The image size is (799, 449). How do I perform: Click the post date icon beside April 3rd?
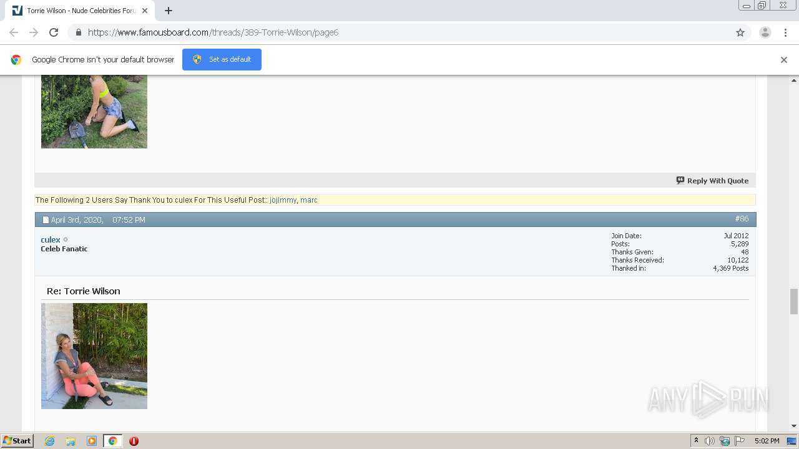click(x=46, y=220)
